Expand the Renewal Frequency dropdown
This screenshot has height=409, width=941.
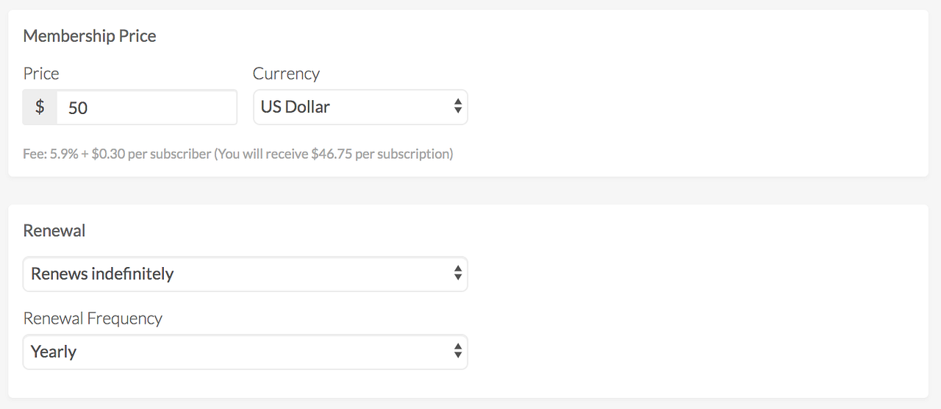(x=245, y=352)
